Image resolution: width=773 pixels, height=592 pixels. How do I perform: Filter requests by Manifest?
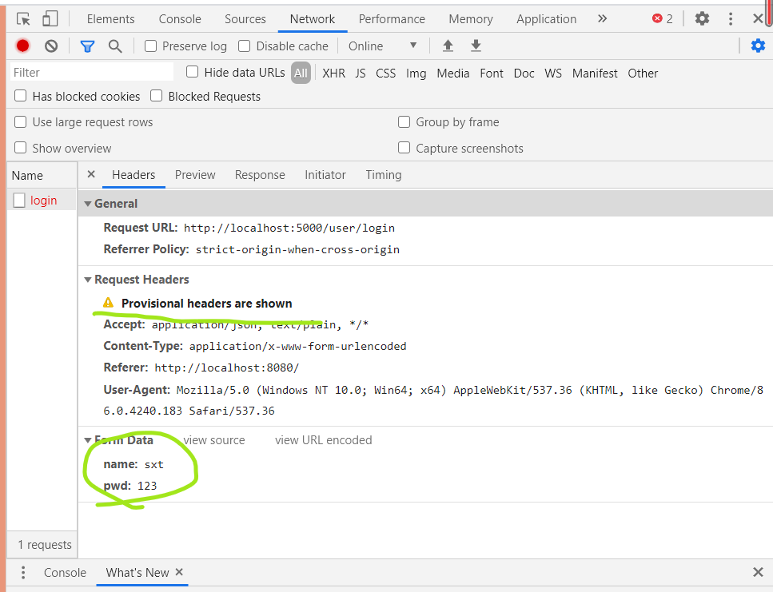click(x=595, y=73)
